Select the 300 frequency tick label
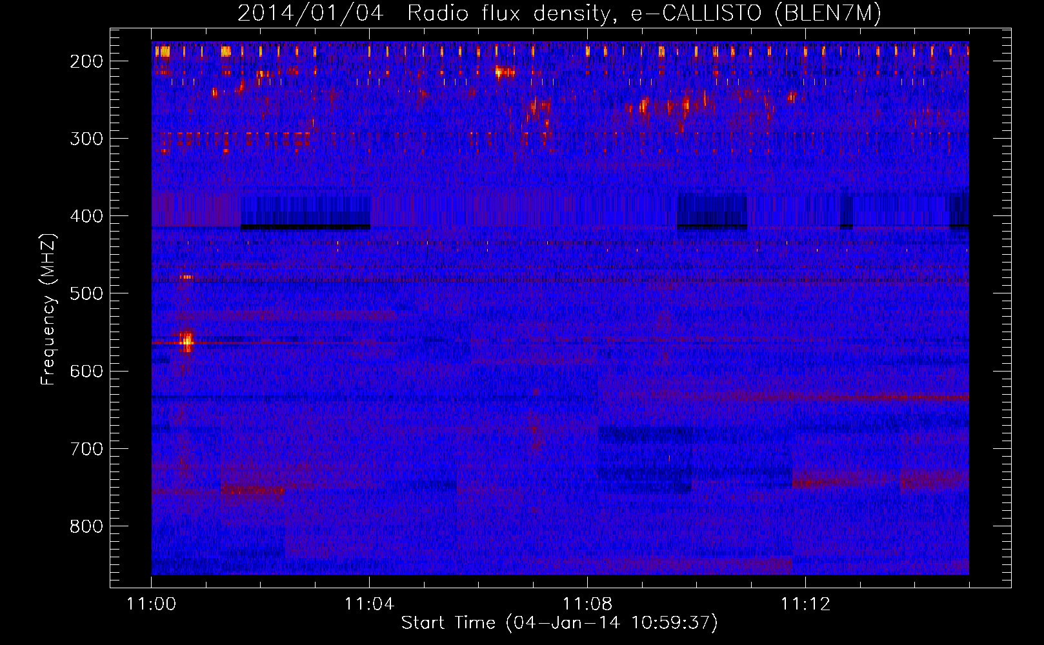This screenshot has width=1044, height=645. pos(86,139)
